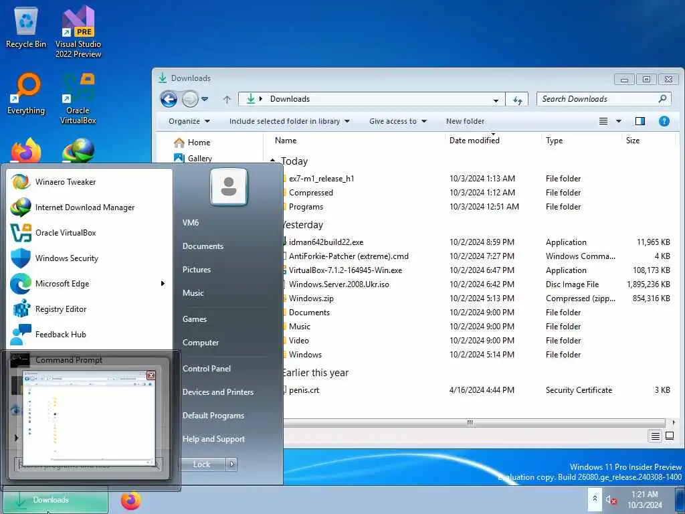
Task: Select VirtualBox-7.1.2-164945-Win.exe file
Action: point(346,270)
